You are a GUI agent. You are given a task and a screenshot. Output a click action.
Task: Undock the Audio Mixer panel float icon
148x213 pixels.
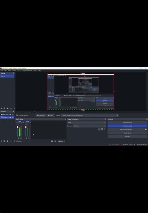click(x=65, y=119)
